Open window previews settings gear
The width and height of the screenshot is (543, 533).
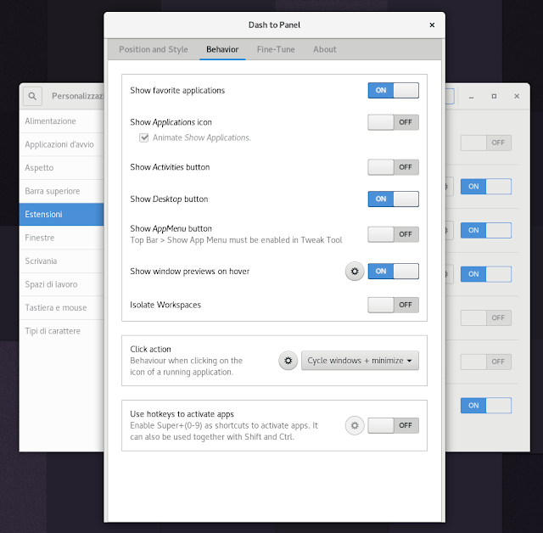(x=355, y=272)
